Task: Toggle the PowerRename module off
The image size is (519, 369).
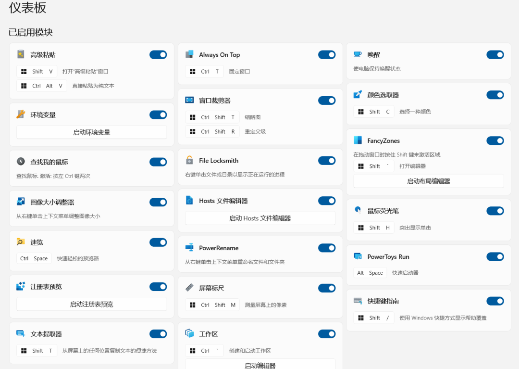Action: click(327, 248)
